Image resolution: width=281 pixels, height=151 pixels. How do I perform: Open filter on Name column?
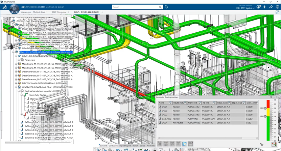[x=170, y=103]
